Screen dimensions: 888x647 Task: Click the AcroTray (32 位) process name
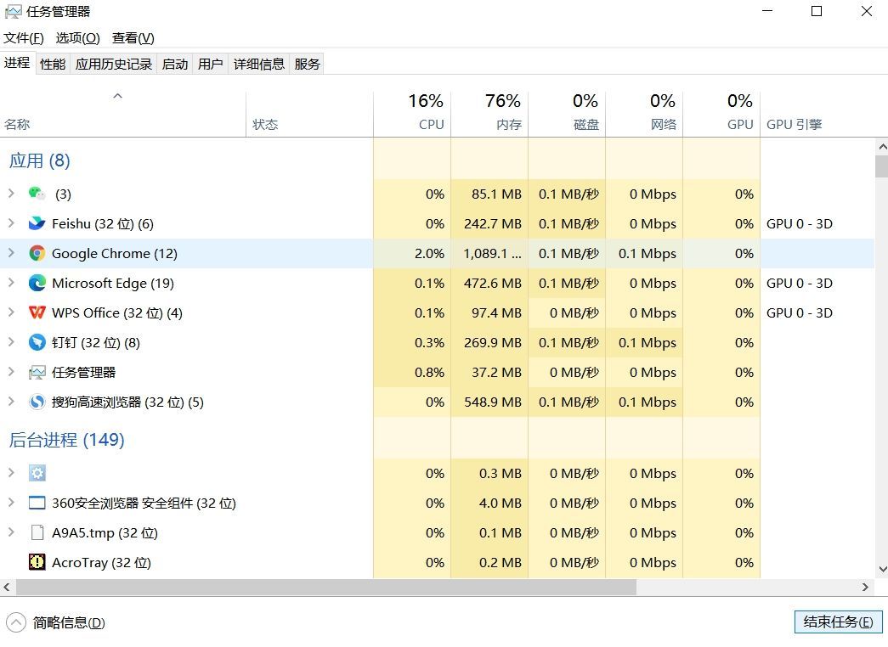pos(101,562)
